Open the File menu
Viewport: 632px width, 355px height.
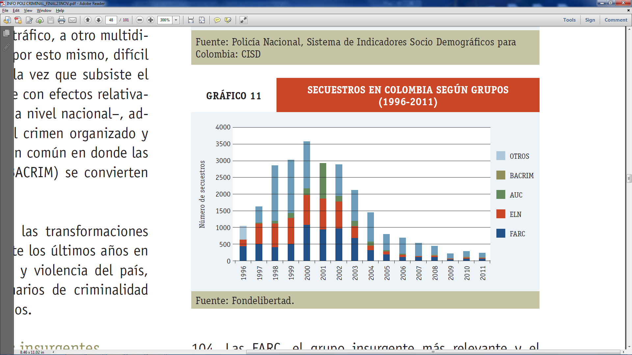[x=5, y=11]
